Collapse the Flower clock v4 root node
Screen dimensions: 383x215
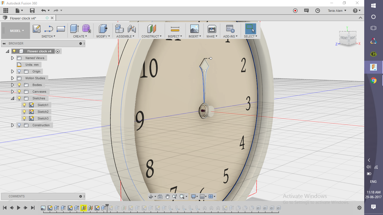click(7, 52)
